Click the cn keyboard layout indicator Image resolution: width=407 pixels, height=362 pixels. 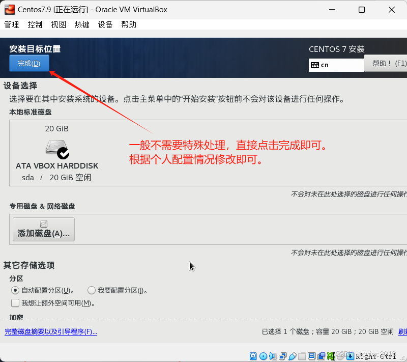(336, 65)
